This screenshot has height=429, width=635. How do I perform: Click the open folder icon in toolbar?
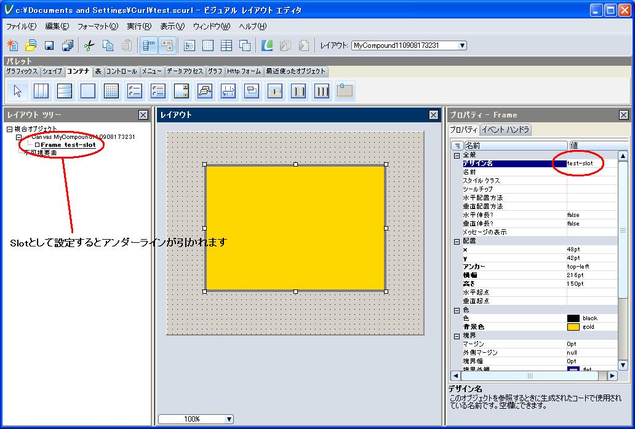pos(31,45)
